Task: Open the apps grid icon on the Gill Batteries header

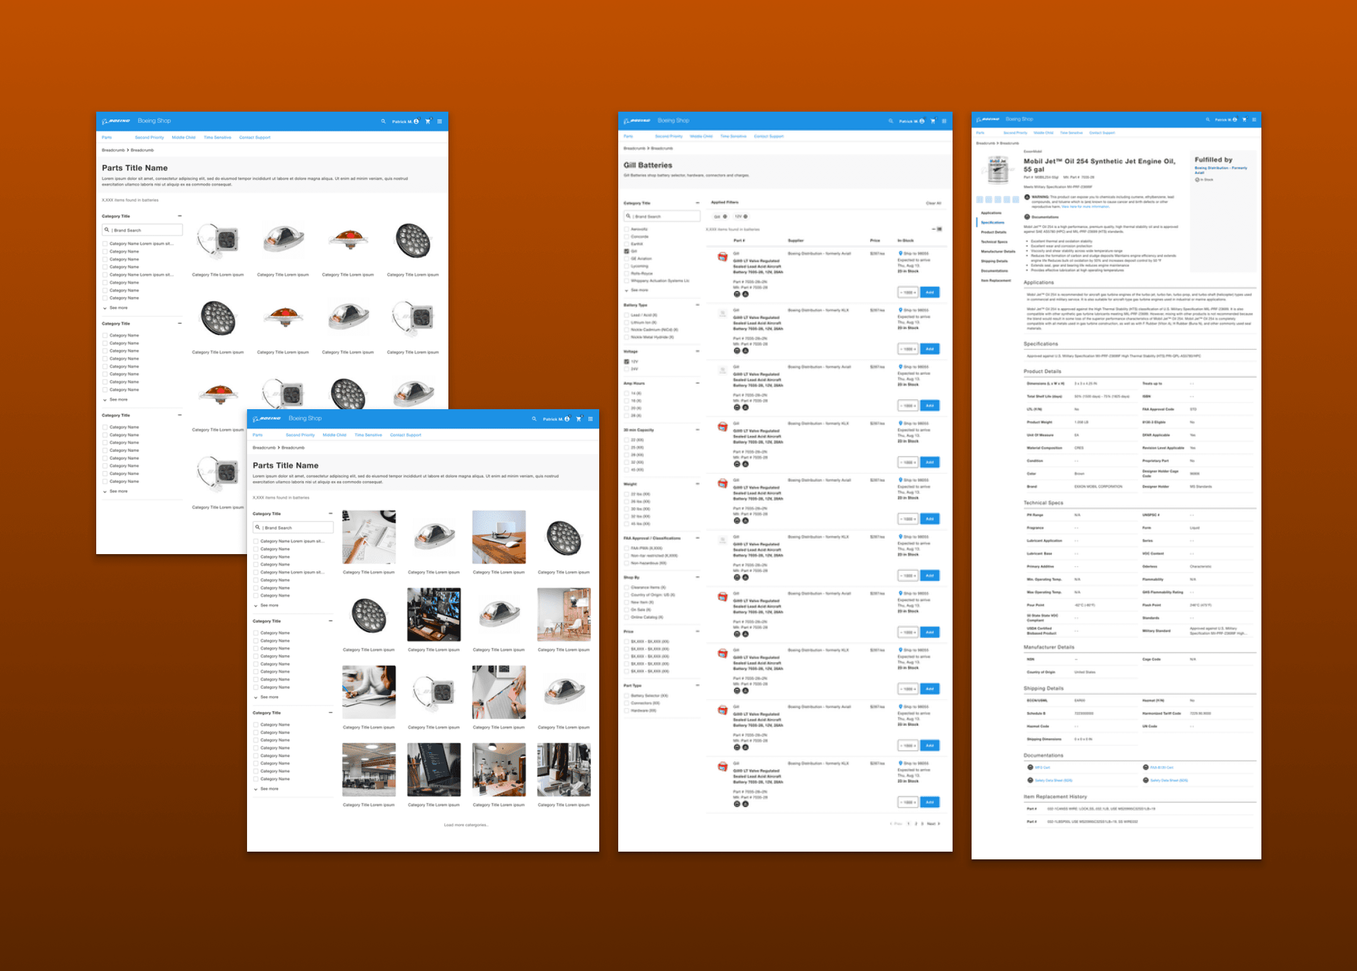Action: (x=944, y=121)
